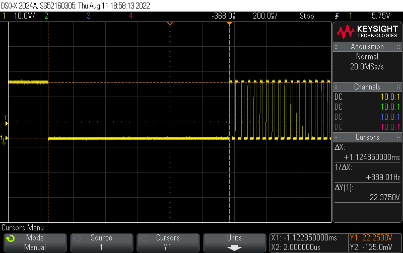The width and height of the screenshot is (403, 253).
Task: Click the trigger level T marker
Action: (x=6, y=121)
